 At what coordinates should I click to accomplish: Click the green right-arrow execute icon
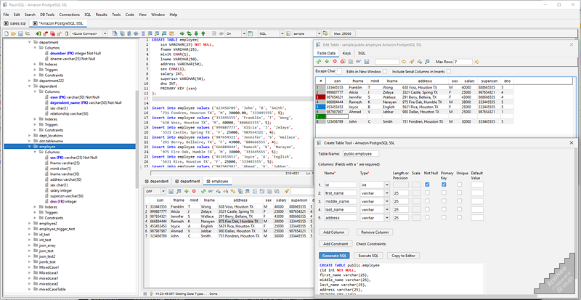[182, 33]
